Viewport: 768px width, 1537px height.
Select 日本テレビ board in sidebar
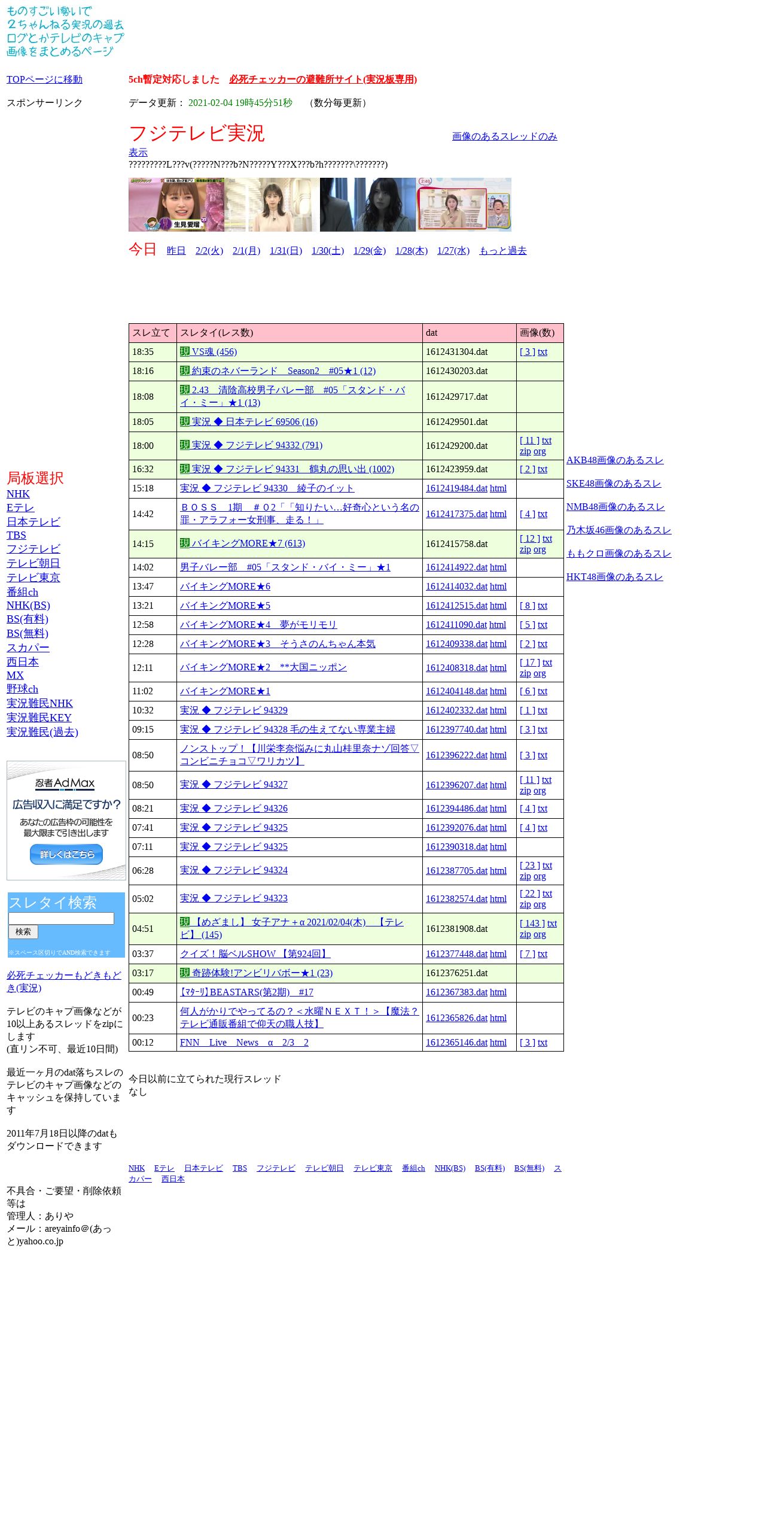coord(33,522)
